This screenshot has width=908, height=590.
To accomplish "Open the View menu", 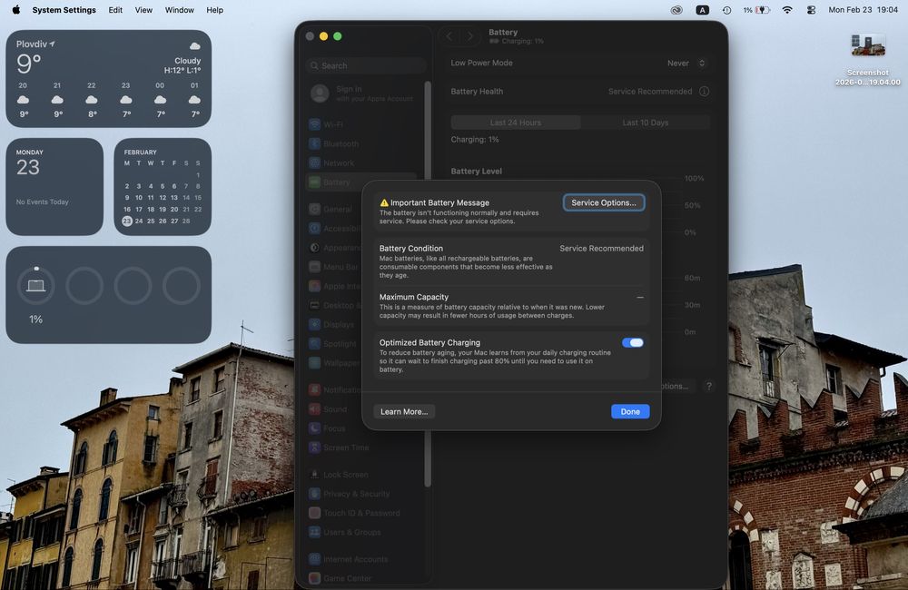I will [143, 10].
